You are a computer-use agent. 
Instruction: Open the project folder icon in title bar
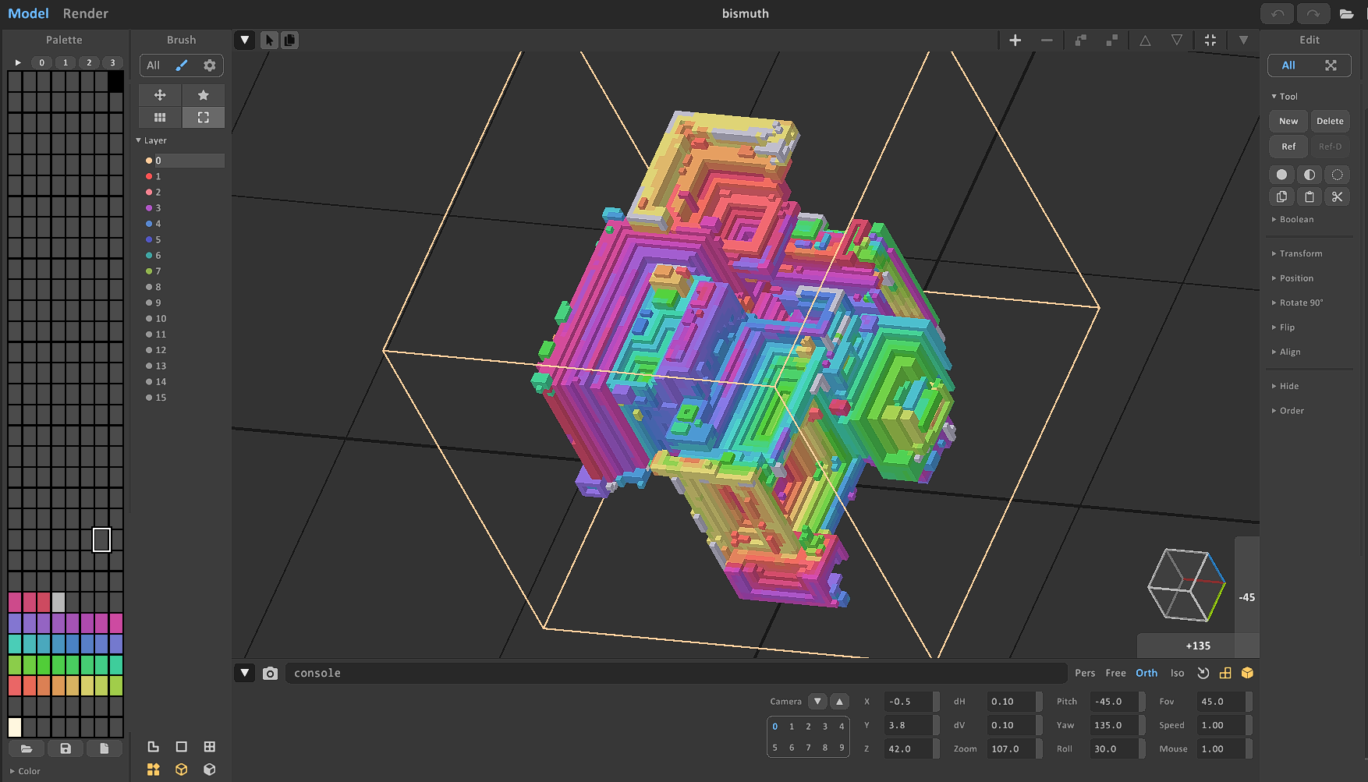(x=1346, y=14)
